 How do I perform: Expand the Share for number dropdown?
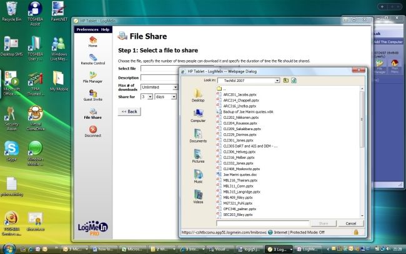pos(150,97)
